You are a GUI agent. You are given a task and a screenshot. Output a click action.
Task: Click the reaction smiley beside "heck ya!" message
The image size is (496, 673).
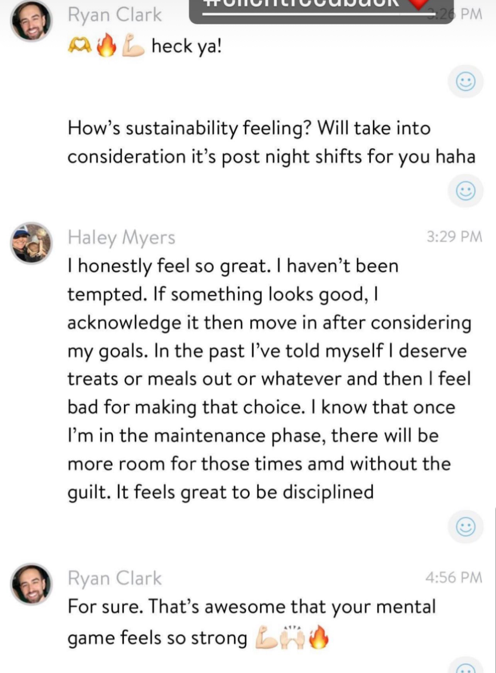point(465,82)
